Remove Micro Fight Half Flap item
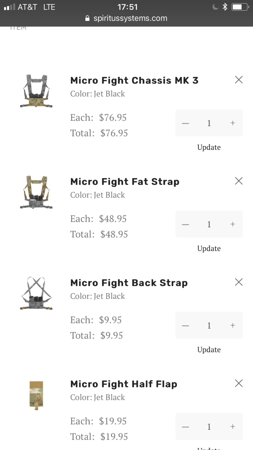Viewport: 253px width, 450px height. 239,383
